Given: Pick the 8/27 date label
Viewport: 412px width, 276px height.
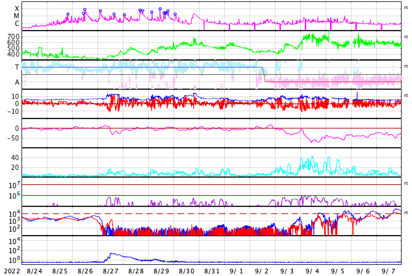Looking at the screenshot, I should pyautogui.click(x=110, y=271).
